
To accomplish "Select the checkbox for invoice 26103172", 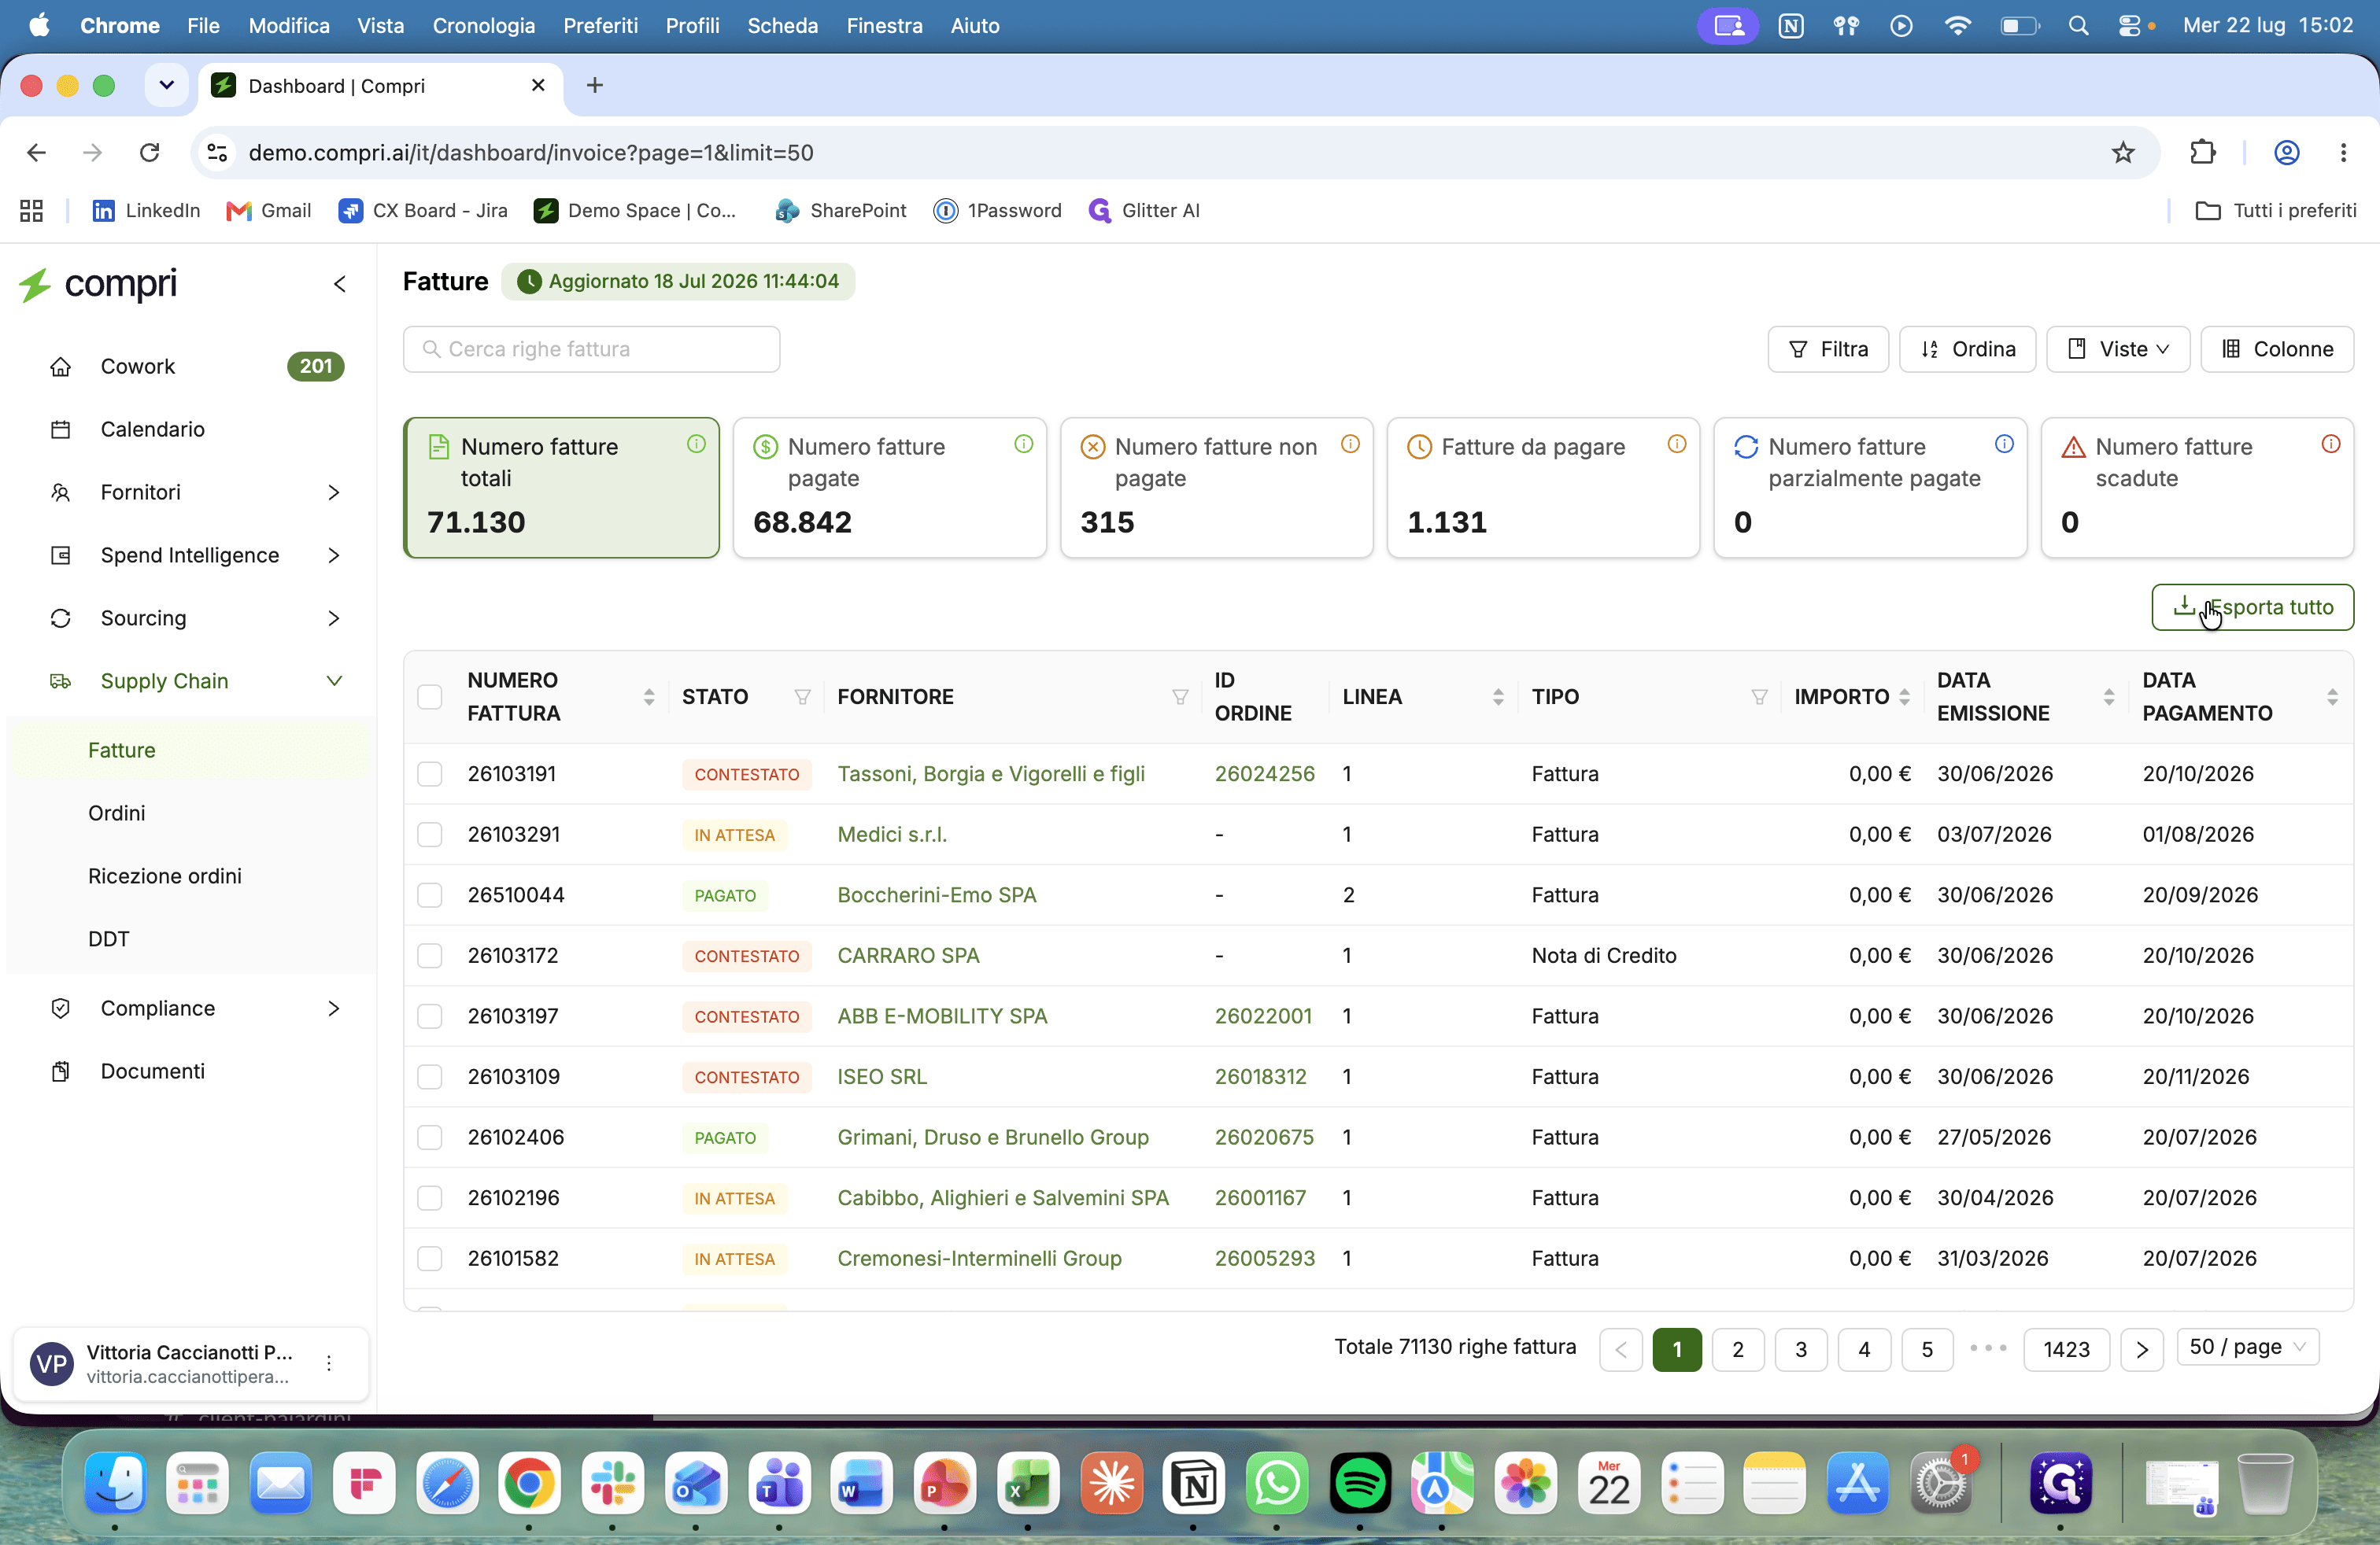I will (430, 955).
